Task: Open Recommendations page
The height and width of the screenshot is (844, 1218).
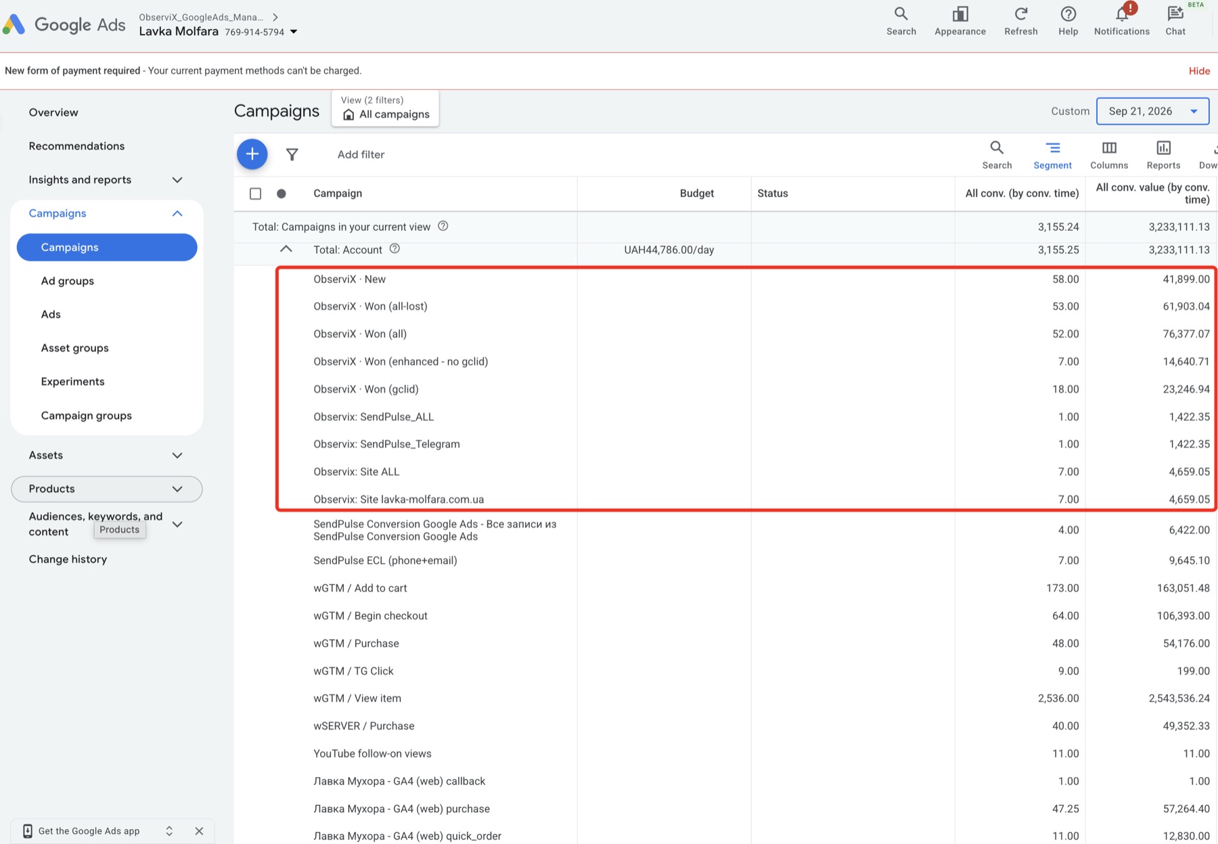Action: coord(76,146)
